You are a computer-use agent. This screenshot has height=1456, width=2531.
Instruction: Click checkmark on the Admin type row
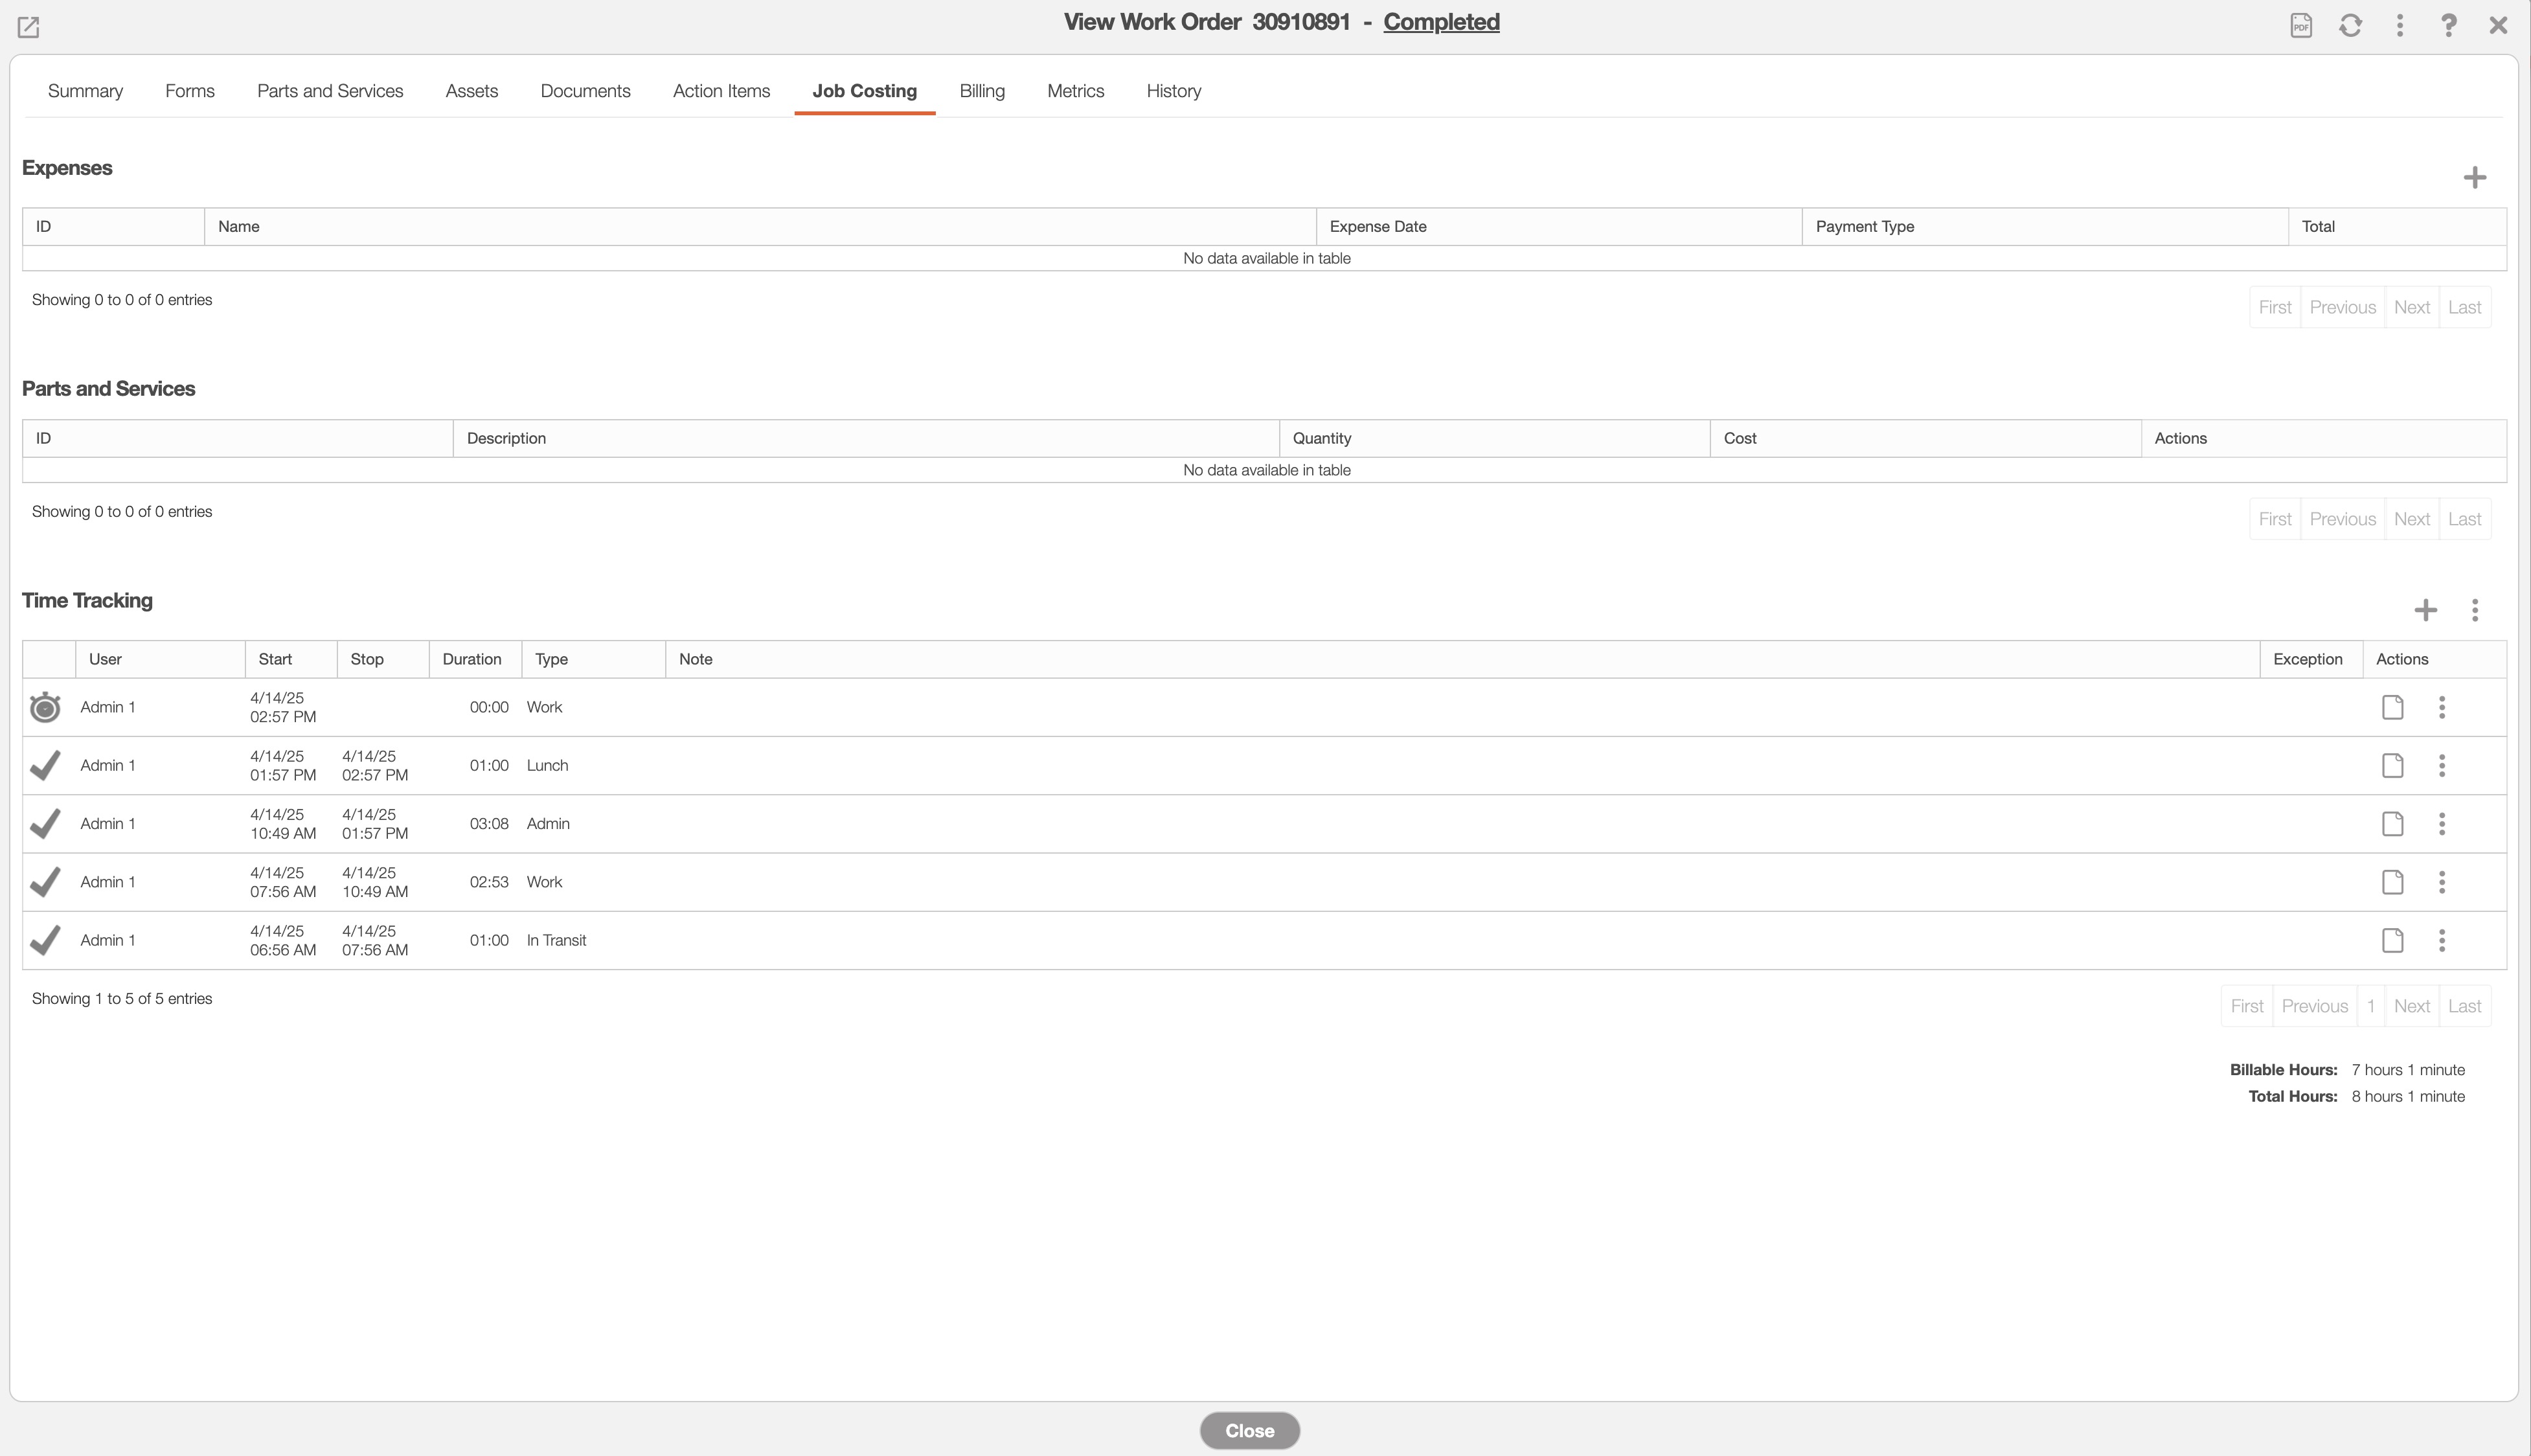coord(45,824)
